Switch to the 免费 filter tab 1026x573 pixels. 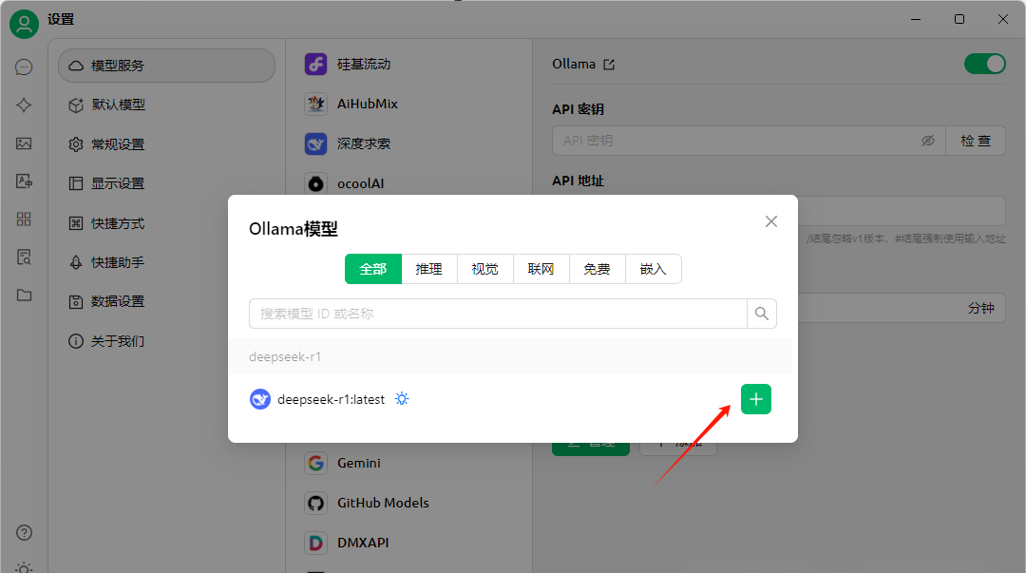(598, 269)
